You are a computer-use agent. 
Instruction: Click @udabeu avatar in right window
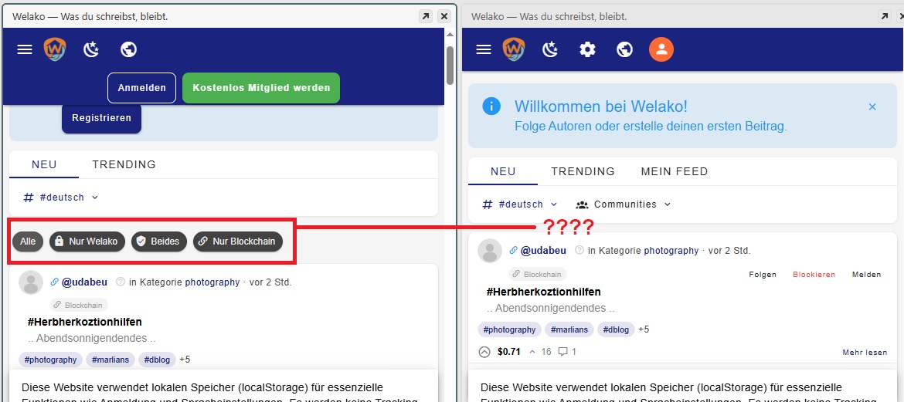coord(490,251)
